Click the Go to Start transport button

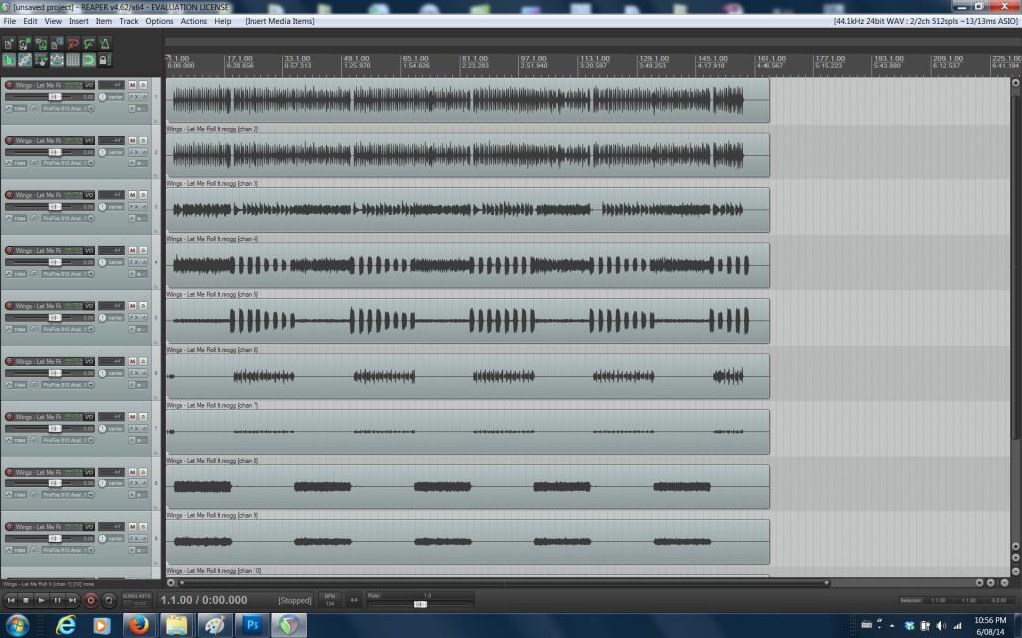[x=10, y=600]
